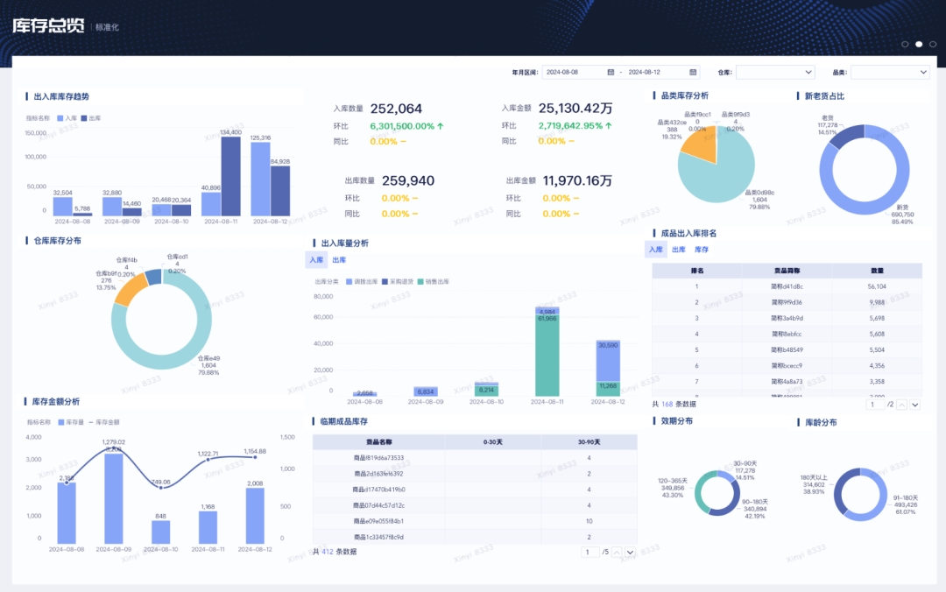The height and width of the screenshot is (592, 946).
Task: Switch to 库存 tab in 成品出入库排名
Action: coord(702,250)
